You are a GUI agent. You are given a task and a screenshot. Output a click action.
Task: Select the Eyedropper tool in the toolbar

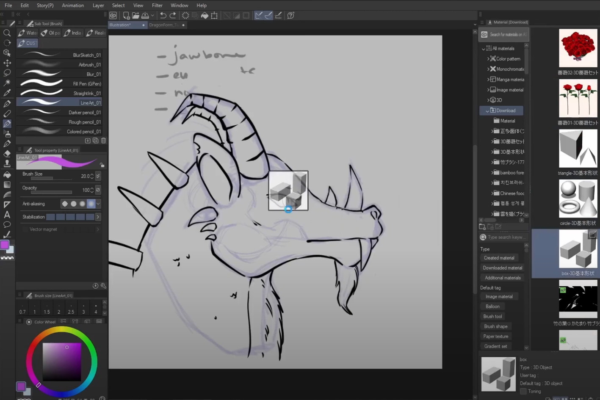point(7,93)
